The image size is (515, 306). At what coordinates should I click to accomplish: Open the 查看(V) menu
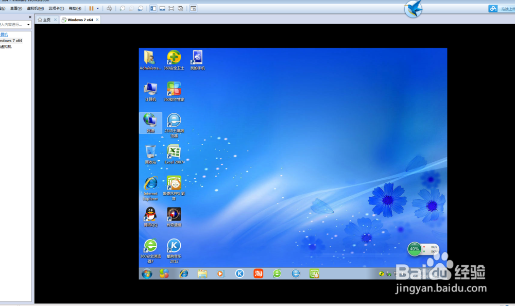16,9
